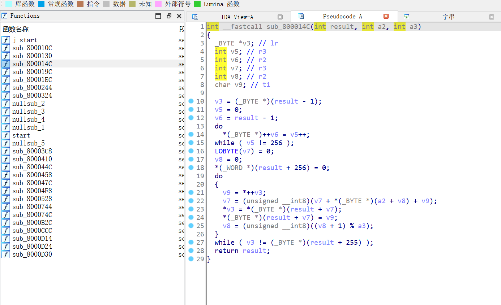Select function nullsub_4
This screenshot has width=501, height=305.
(x=92, y=119)
